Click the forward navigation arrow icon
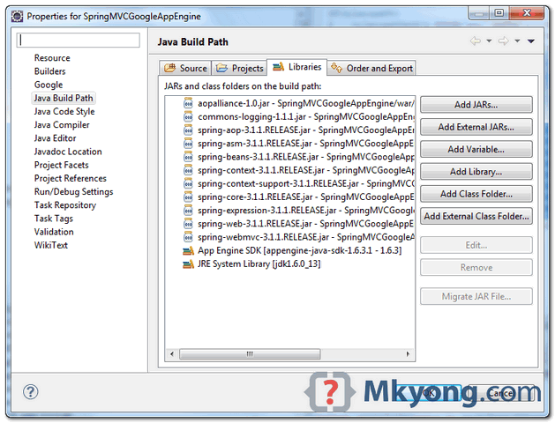 [x=503, y=41]
